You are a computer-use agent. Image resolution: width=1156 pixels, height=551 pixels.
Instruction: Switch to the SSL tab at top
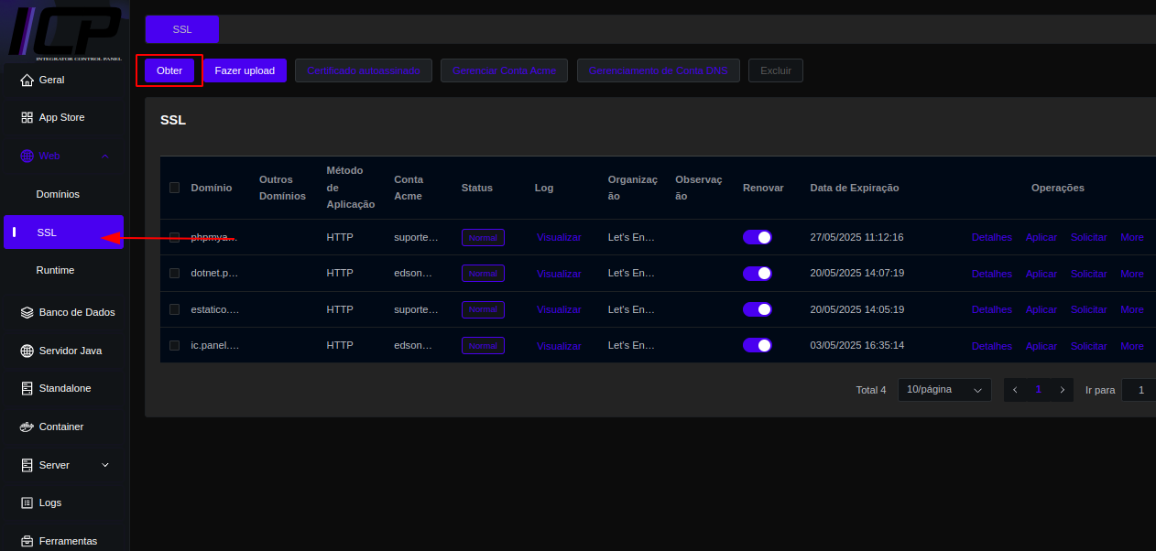click(x=182, y=29)
